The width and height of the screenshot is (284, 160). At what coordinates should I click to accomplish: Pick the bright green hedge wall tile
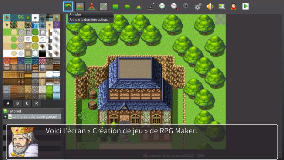[49, 92]
